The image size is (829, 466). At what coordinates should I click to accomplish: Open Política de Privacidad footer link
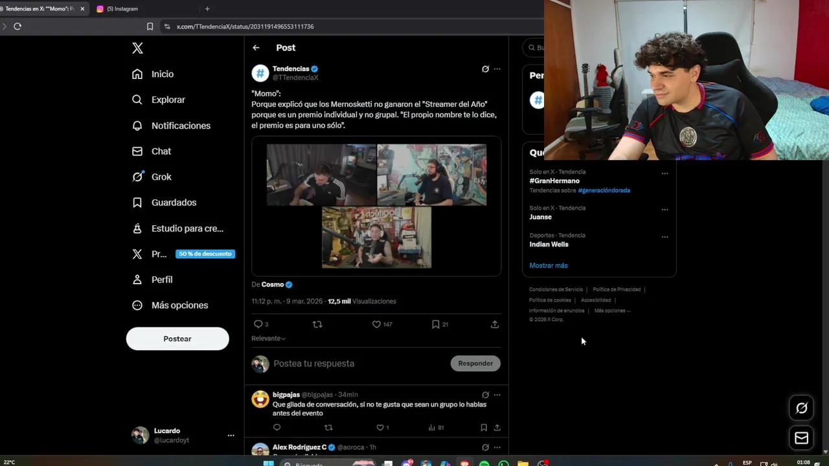click(616, 289)
